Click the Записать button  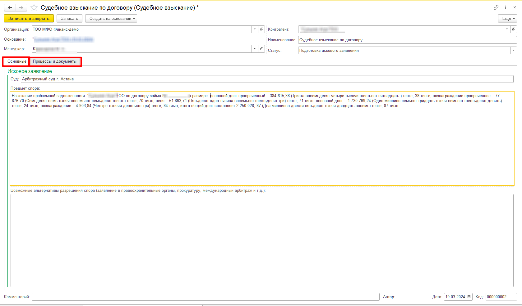coord(69,19)
